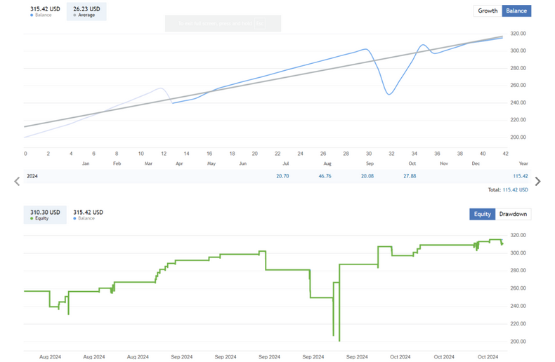Toggle the 26.23 USD Average legend

(x=86, y=11)
